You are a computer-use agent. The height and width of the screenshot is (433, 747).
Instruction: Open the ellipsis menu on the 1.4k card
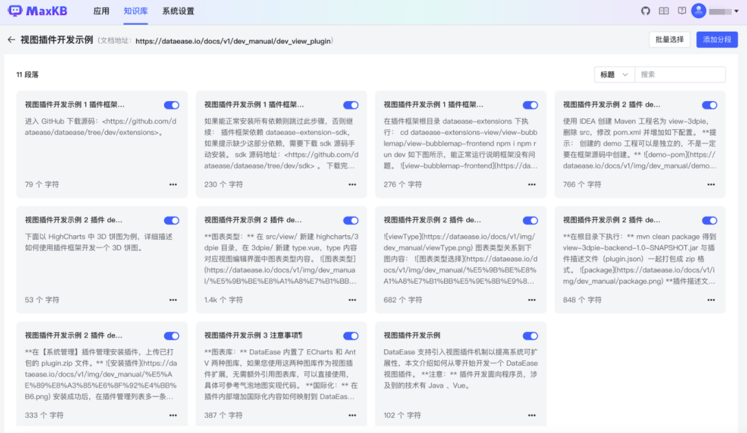(x=351, y=300)
